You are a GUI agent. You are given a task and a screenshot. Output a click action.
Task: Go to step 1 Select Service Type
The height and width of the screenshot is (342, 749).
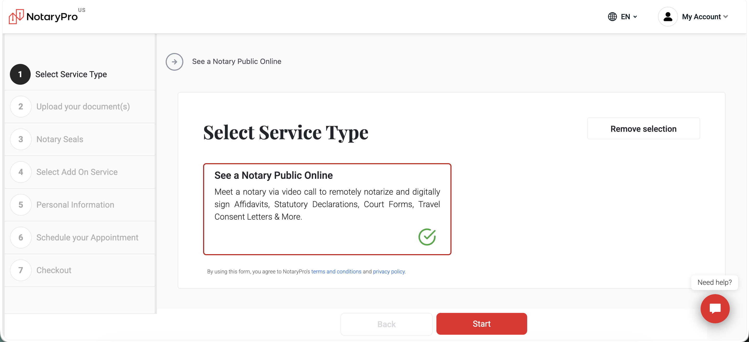pos(80,74)
